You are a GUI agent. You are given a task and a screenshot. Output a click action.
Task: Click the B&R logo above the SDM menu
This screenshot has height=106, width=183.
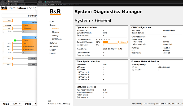pos(55,12)
